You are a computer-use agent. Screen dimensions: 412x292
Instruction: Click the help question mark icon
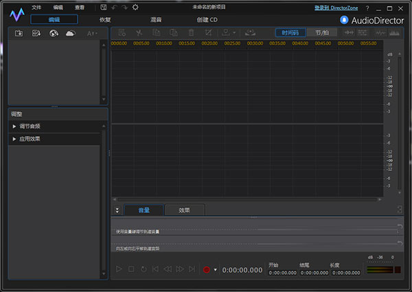tap(367, 8)
